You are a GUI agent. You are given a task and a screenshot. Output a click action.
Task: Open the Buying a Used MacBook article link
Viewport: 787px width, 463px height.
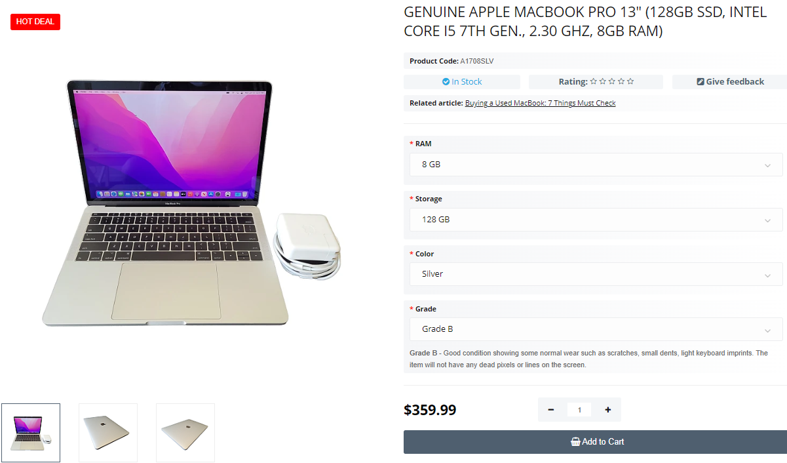(540, 103)
